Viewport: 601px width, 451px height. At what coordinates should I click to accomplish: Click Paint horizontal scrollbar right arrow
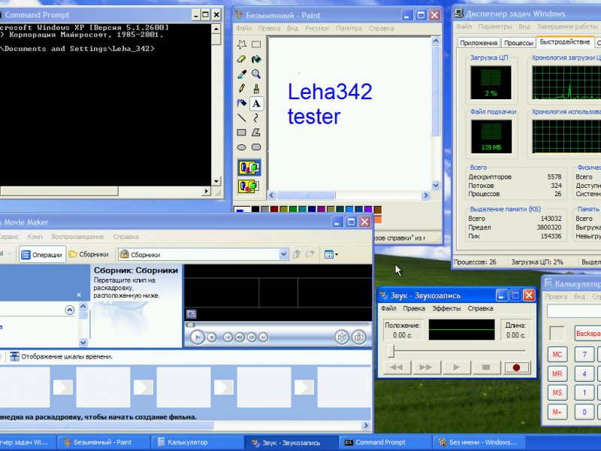(x=425, y=195)
